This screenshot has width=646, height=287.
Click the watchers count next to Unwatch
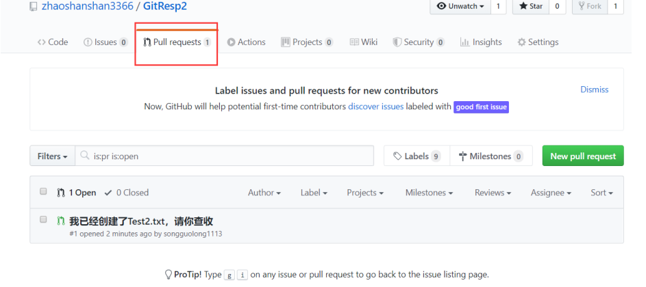click(x=498, y=6)
